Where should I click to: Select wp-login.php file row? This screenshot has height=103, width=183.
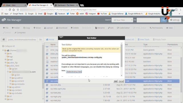click(112, 97)
